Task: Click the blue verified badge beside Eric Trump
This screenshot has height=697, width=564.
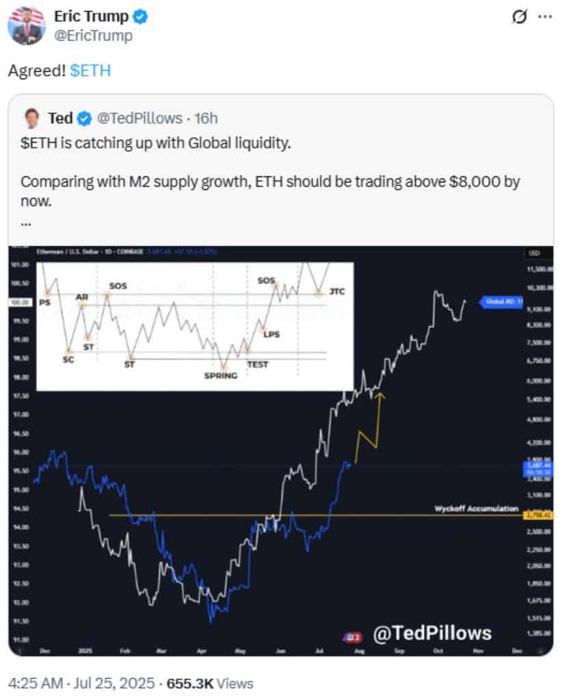Action: pos(141,17)
